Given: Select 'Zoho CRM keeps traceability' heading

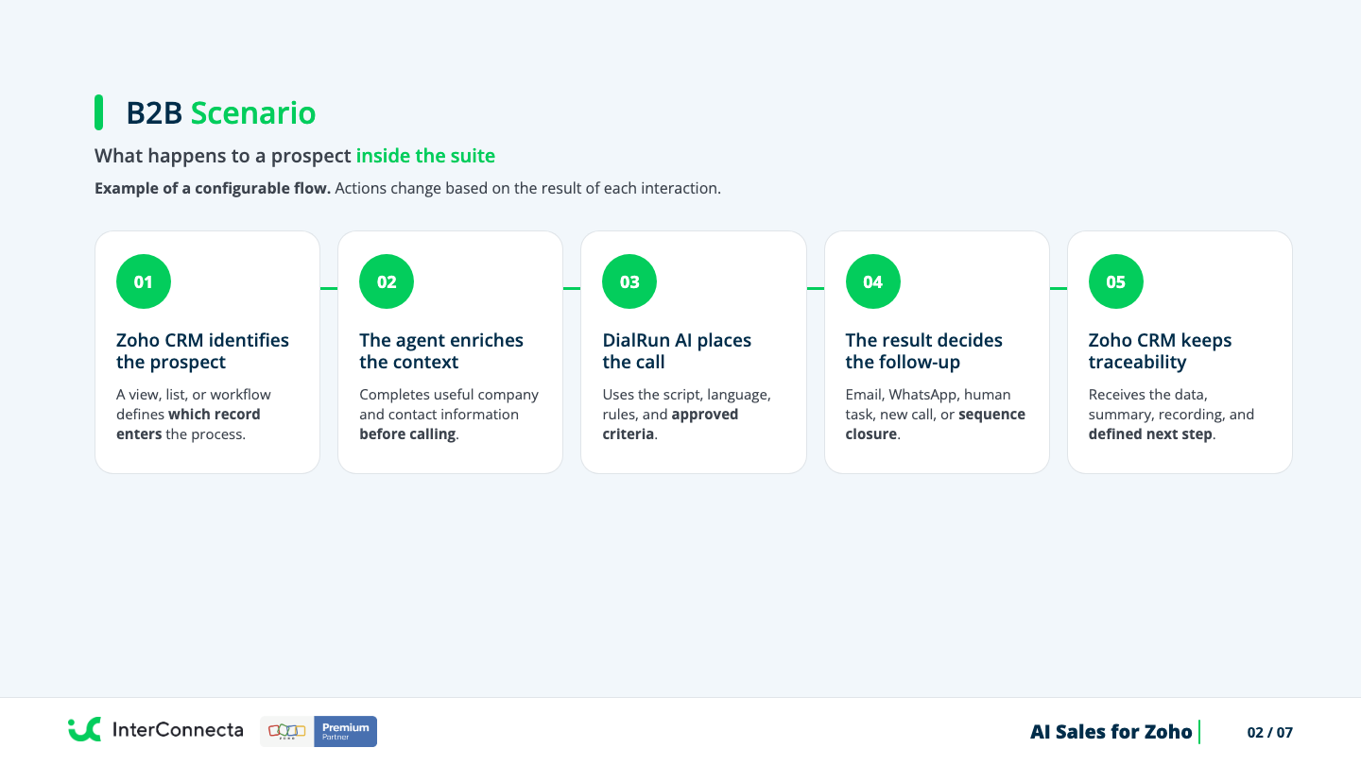Looking at the screenshot, I should click(1161, 351).
